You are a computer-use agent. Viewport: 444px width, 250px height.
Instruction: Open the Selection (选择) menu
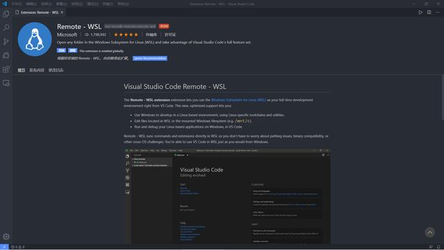click(x=46, y=4)
